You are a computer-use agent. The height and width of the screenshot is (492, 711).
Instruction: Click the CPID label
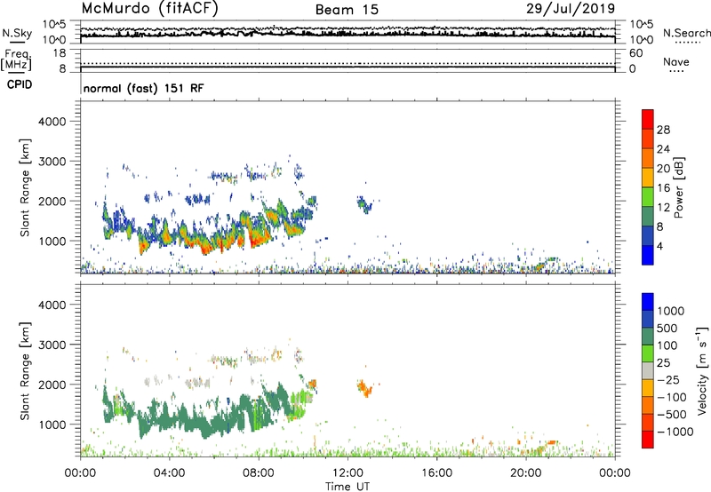click(20, 84)
